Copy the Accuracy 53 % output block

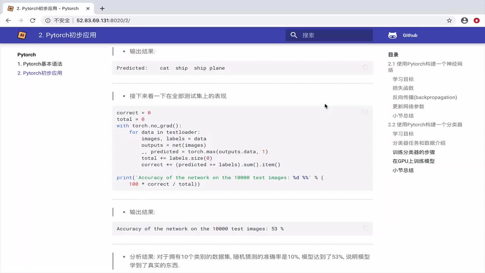click(365, 228)
